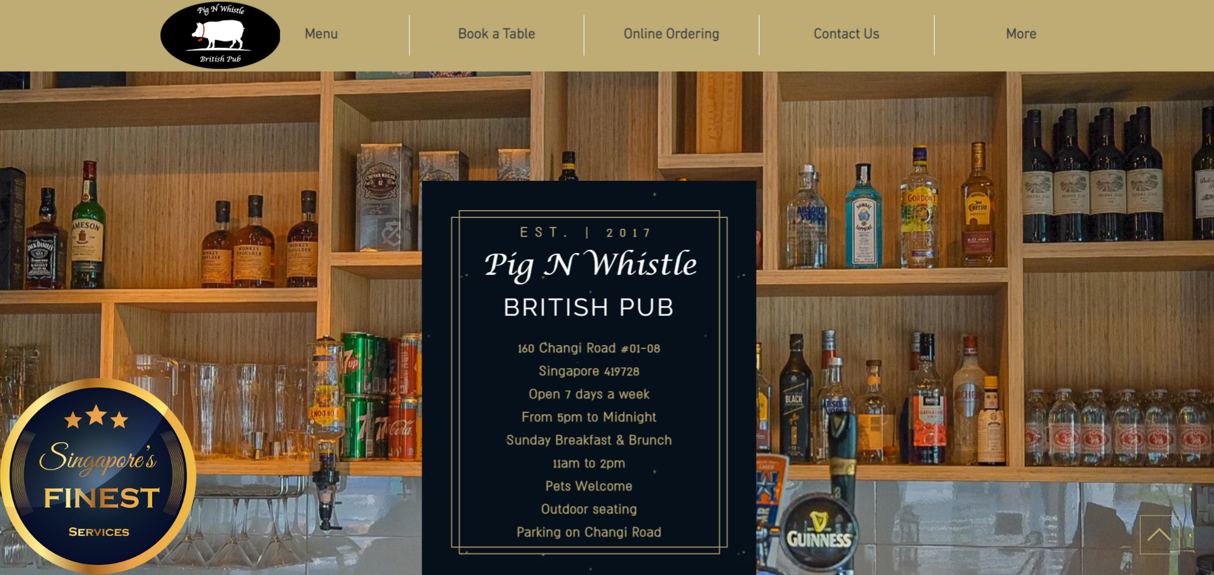Click the three gold stars on badge
1214x575 pixels.
96,417
